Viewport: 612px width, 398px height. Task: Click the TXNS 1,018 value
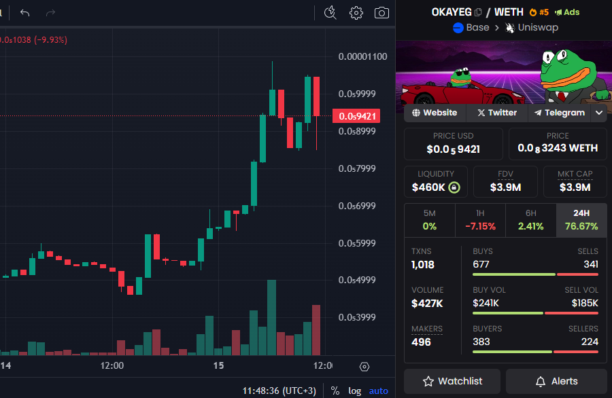[x=423, y=265]
